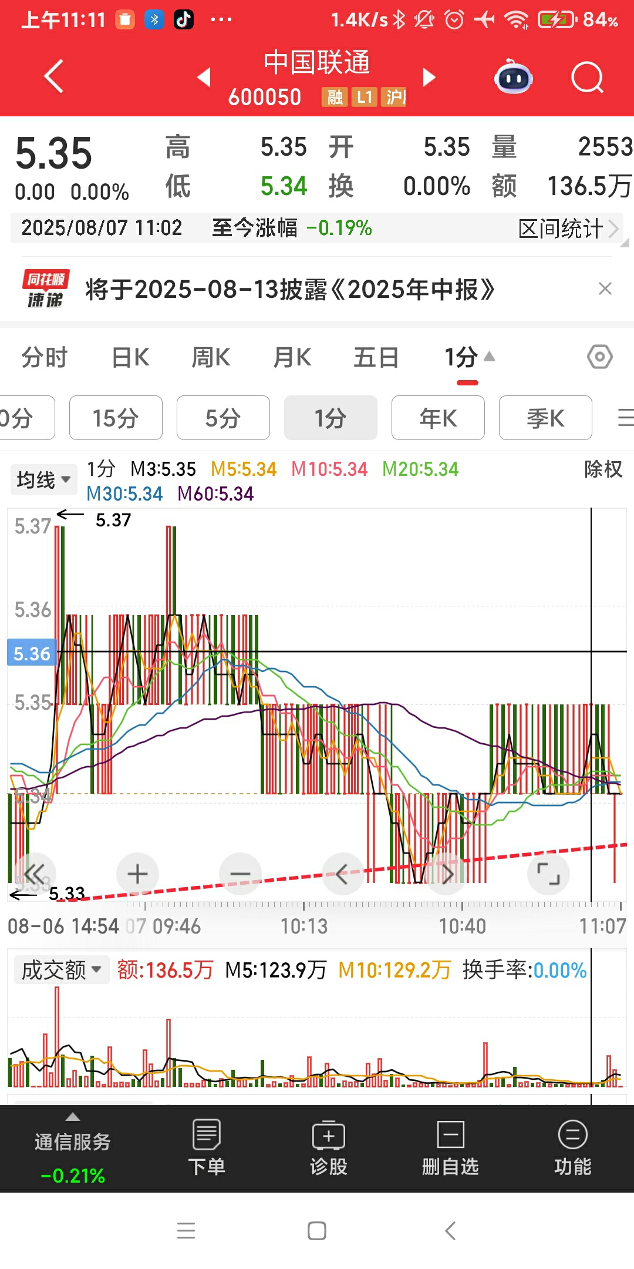
Task: Tap the 额:136.5万 turnover value
Action: tap(165, 970)
